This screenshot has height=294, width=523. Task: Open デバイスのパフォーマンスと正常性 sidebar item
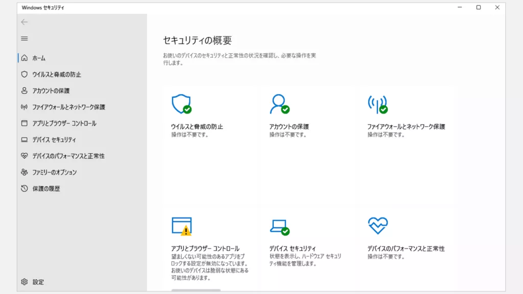tap(68, 156)
